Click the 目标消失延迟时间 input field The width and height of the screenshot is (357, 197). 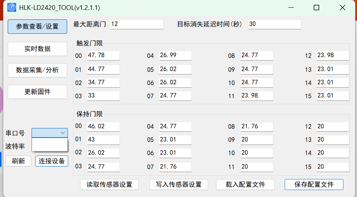tap(274, 24)
